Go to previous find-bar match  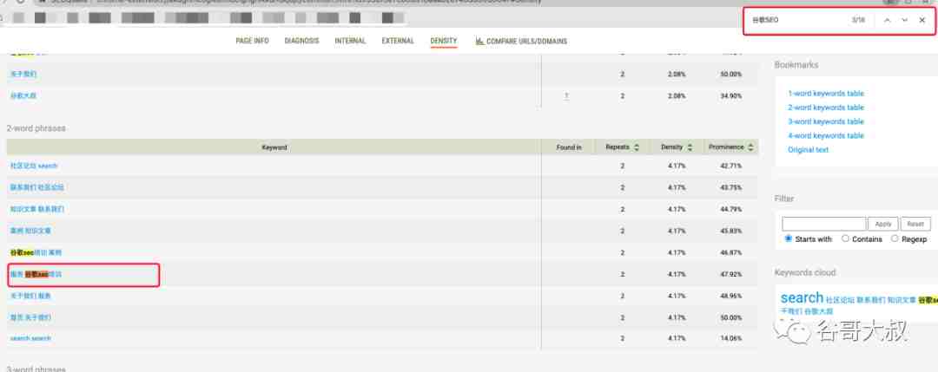pyautogui.click(x=887, y=20)
